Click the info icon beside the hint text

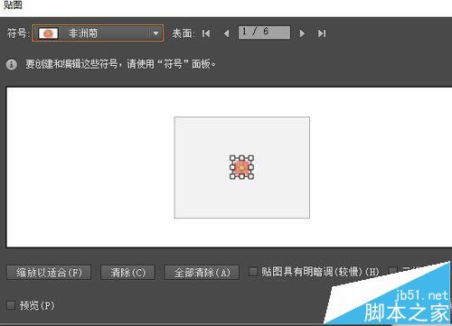(12, 64)
